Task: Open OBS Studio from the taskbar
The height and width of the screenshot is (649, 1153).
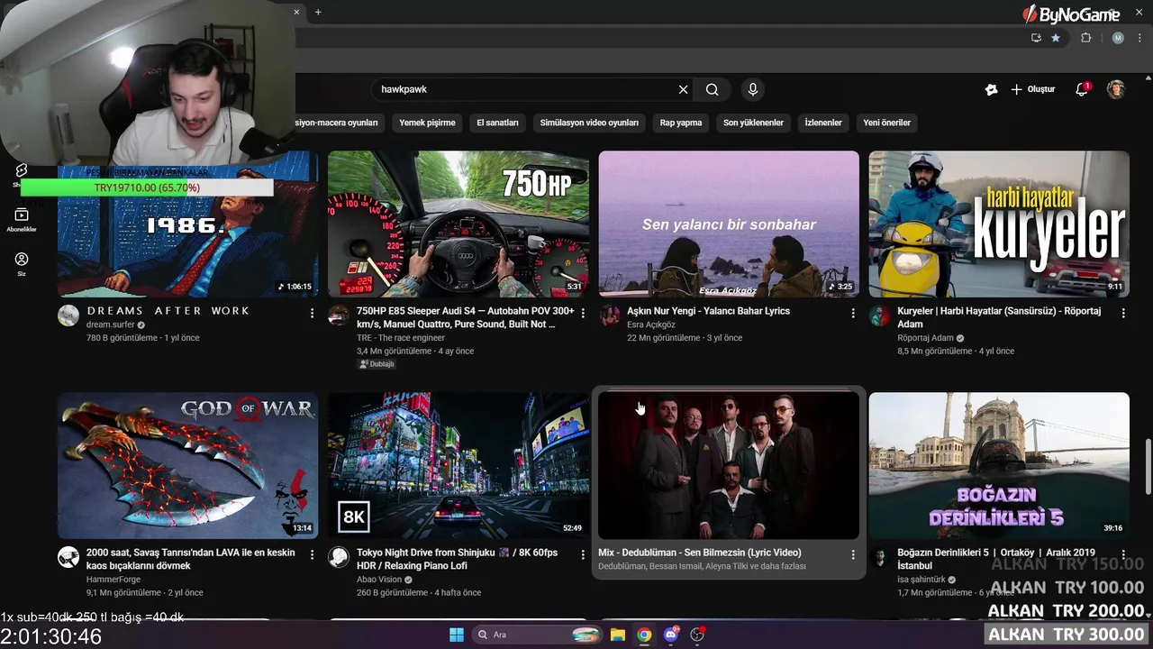Action: point(697,635)
